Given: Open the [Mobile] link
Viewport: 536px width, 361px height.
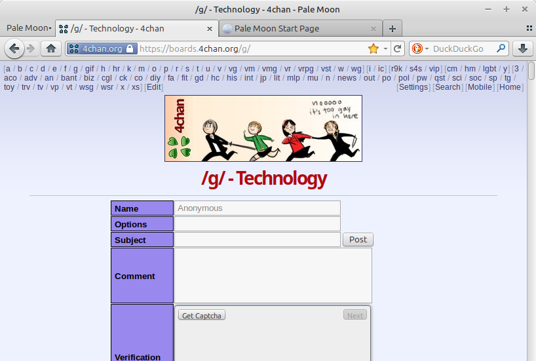Looking at the screenshot, I should (480, 87).
